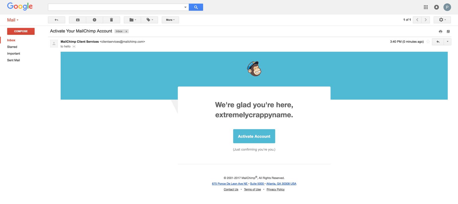The width and height of the screenshot is (458, 204).
Task: Open the Inbox folder
Action: pos(11,40)
